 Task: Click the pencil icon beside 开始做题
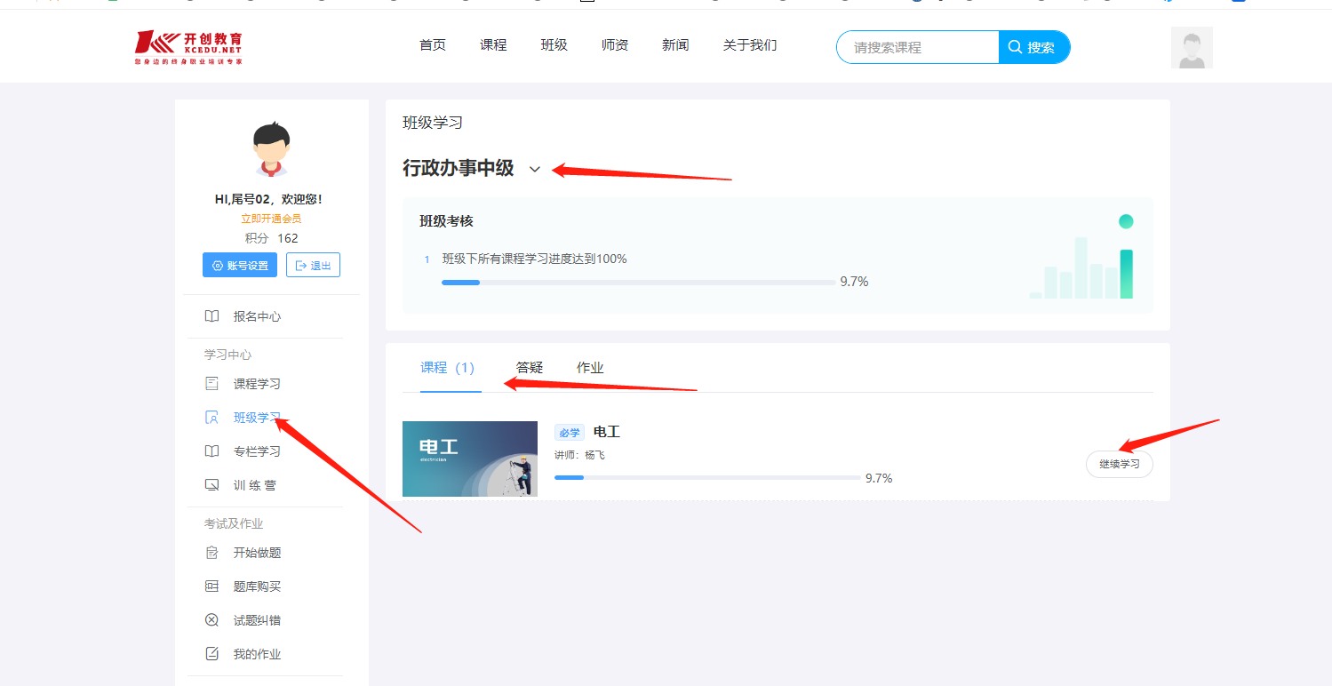[211, 553]
